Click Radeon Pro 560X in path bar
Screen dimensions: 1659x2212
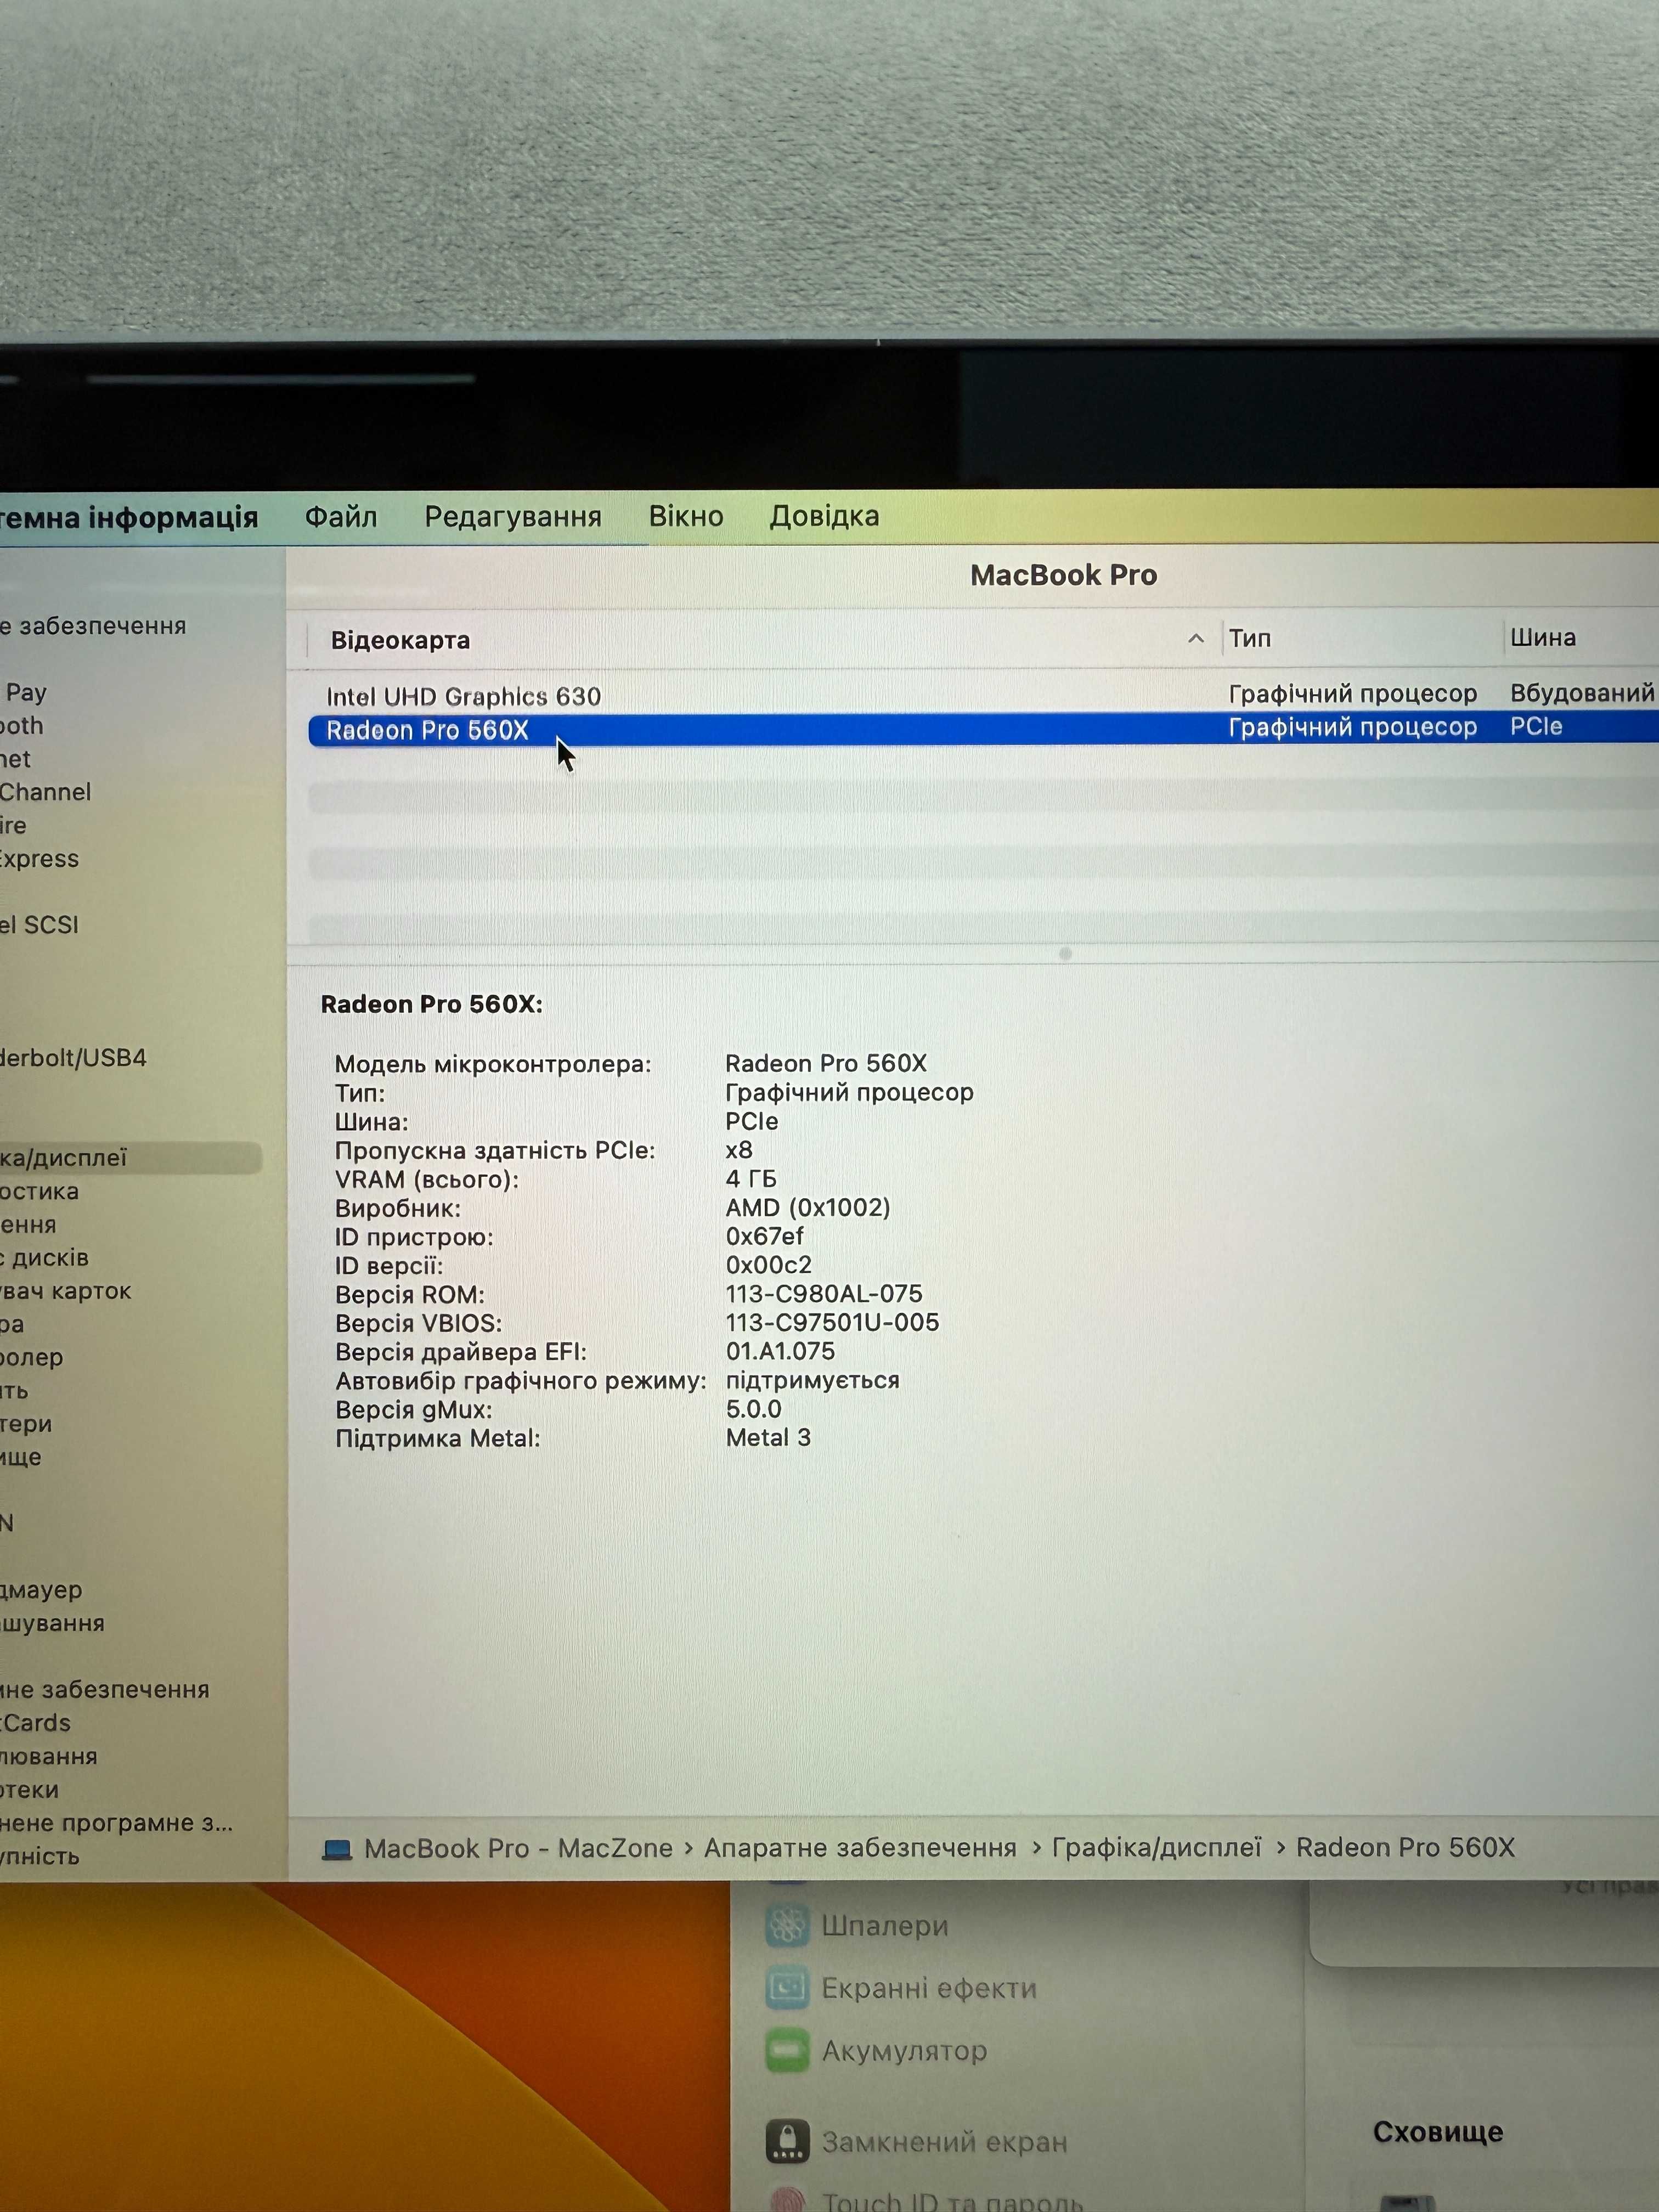(1405, 1847)
